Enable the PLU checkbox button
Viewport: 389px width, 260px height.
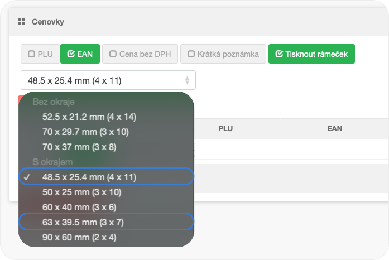tap(39, 54)
